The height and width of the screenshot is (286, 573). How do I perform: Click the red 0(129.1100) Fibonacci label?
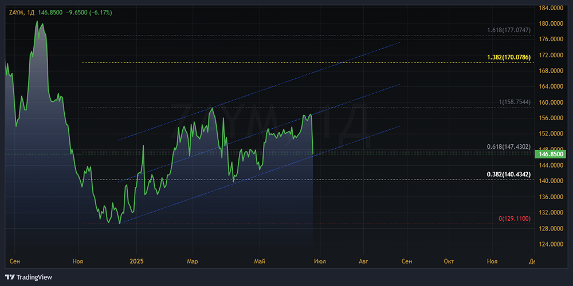pyautogui.click(x=514, y=219)
